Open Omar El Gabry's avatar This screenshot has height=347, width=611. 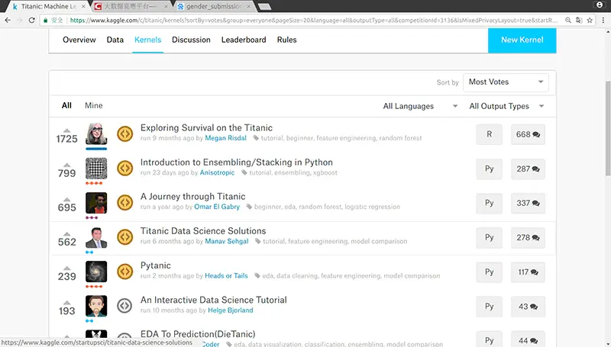[96, 203]
